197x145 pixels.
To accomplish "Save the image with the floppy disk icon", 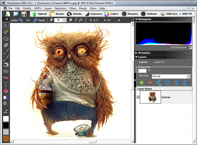I will click(24, 14).
